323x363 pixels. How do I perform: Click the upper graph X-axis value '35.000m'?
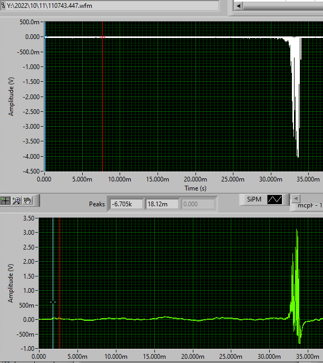point(308,179)
